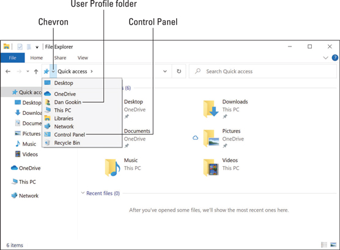Choose Libraries from the dropdown list
Image resolution: width=340 pixels, height=250 pixels.
tap(82, 119)
